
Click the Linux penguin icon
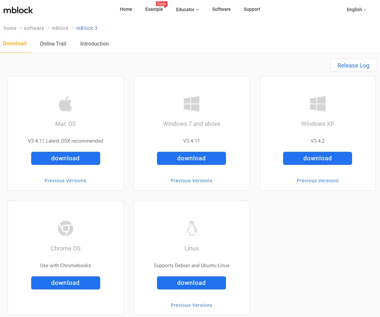coord(191,228)
